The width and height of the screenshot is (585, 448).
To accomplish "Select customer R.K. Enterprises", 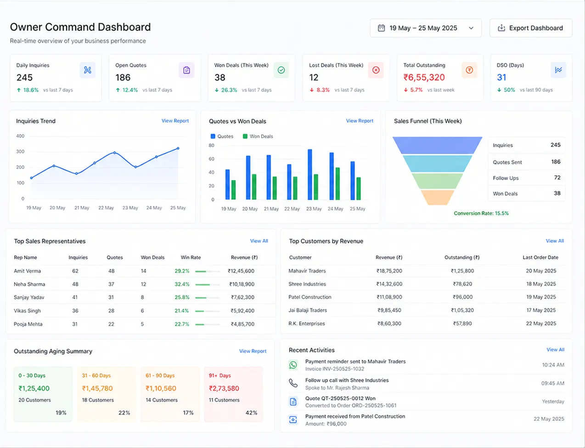I will [307, 323].
